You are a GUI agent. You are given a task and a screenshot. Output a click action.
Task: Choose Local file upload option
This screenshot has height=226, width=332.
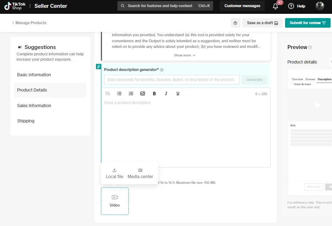pos(114,173)
